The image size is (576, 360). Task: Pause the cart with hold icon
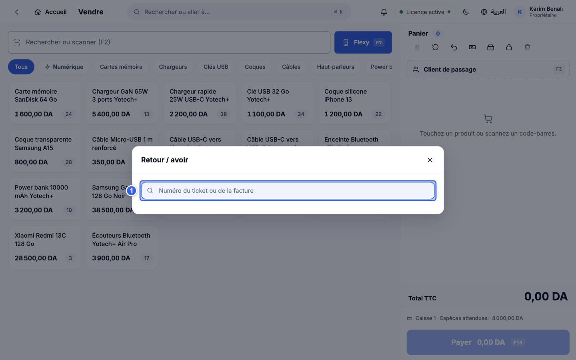[417, 47]
